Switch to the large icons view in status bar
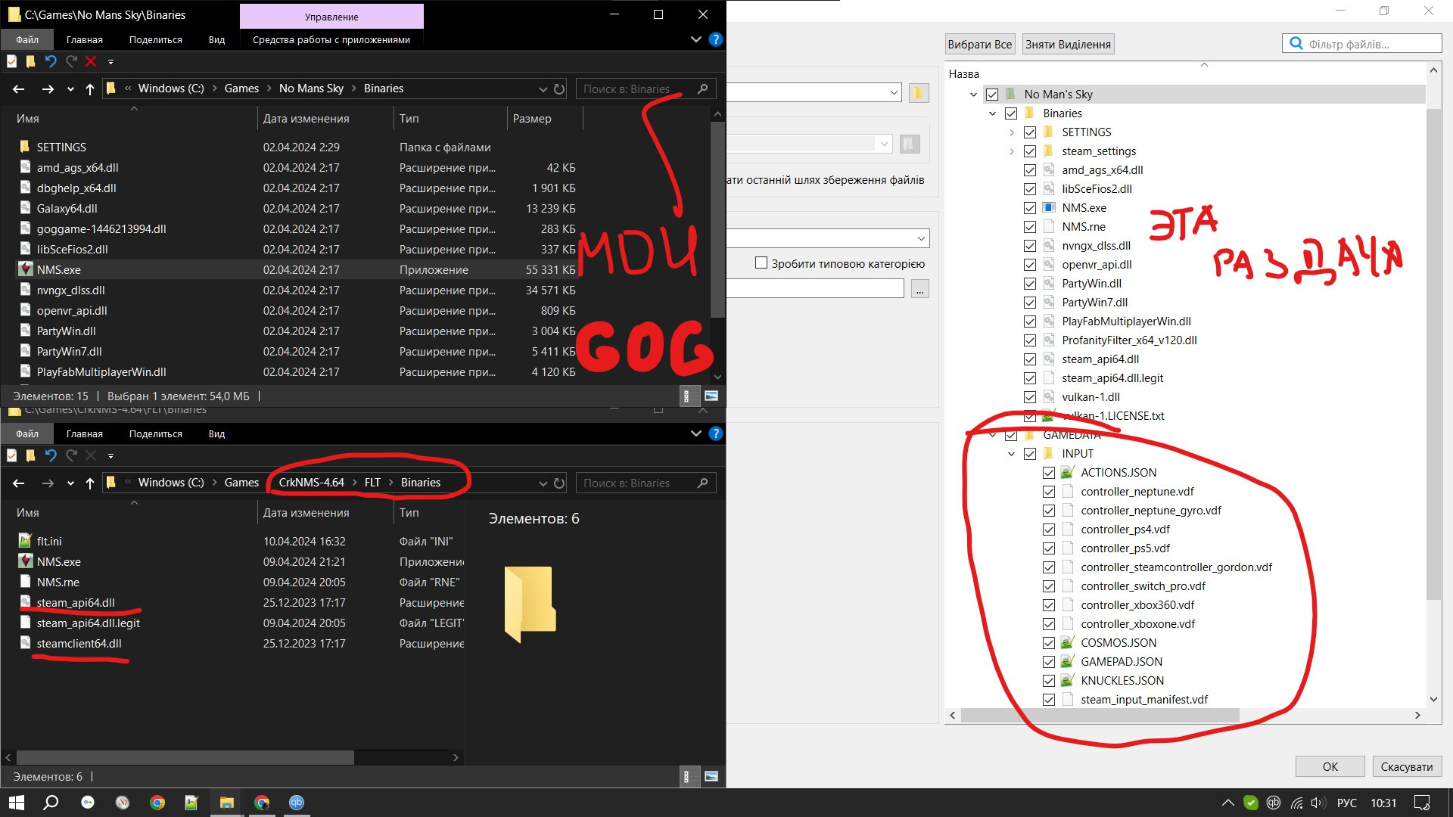Image resolution: width=1453 pixels, height=817 pixels. (x=711, y=396)
